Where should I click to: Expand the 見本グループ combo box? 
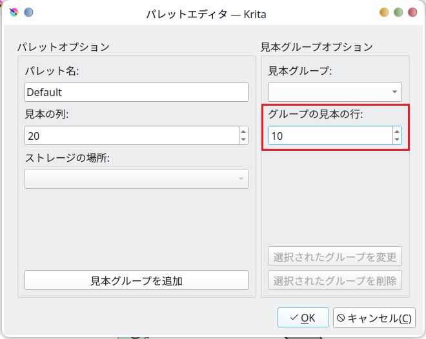[x=335, y=92]
